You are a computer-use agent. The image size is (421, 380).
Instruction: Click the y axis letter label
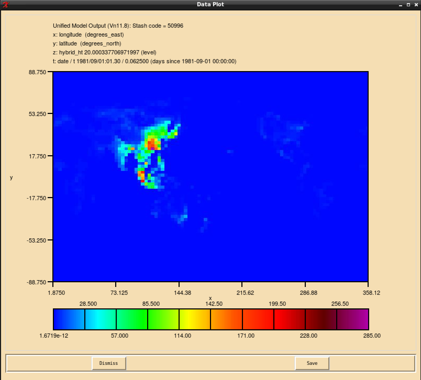[11, 178]
